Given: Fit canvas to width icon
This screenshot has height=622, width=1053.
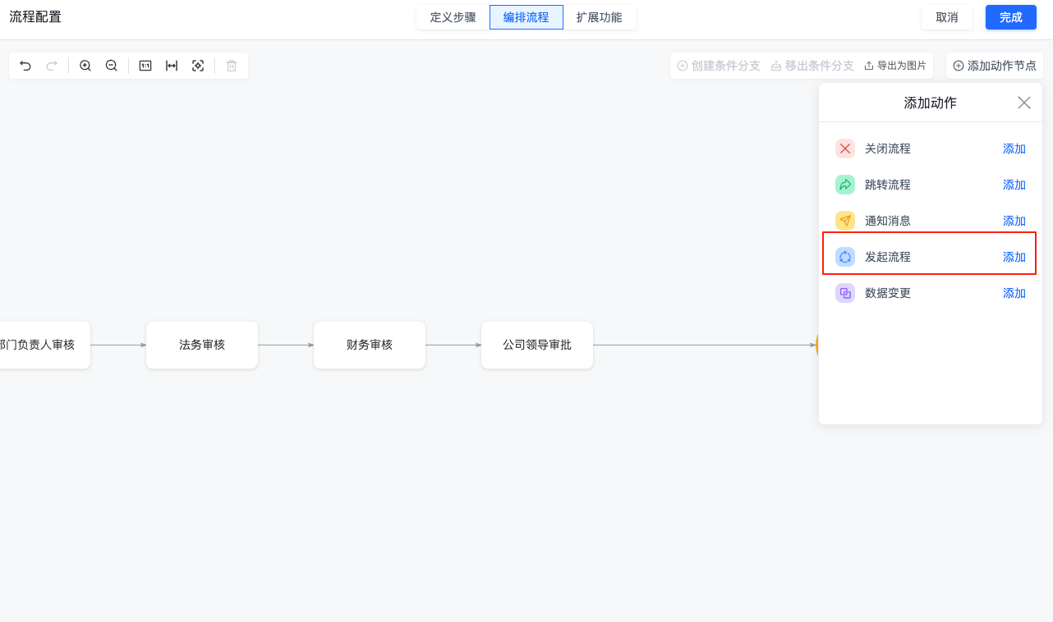Looking at the screenshot, I should coord(172,66).
